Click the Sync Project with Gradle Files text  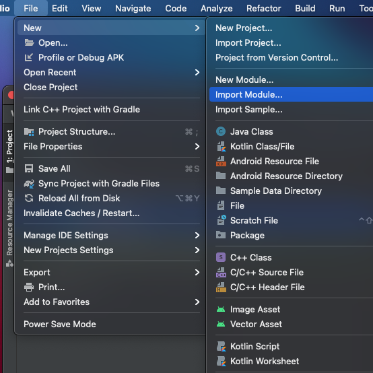pyautogui.click(x=99, y=184)
